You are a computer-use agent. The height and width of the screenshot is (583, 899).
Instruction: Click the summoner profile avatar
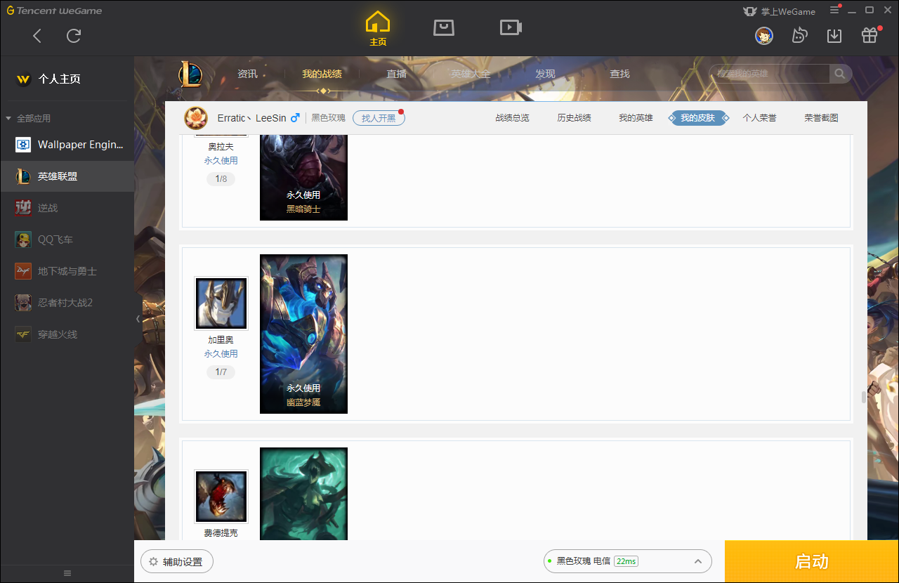pyautogui.click(x=196, y=118)
